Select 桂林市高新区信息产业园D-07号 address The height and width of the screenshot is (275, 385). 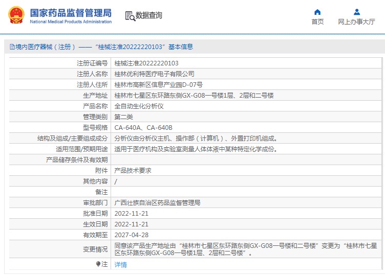click(x=158, y=84)
